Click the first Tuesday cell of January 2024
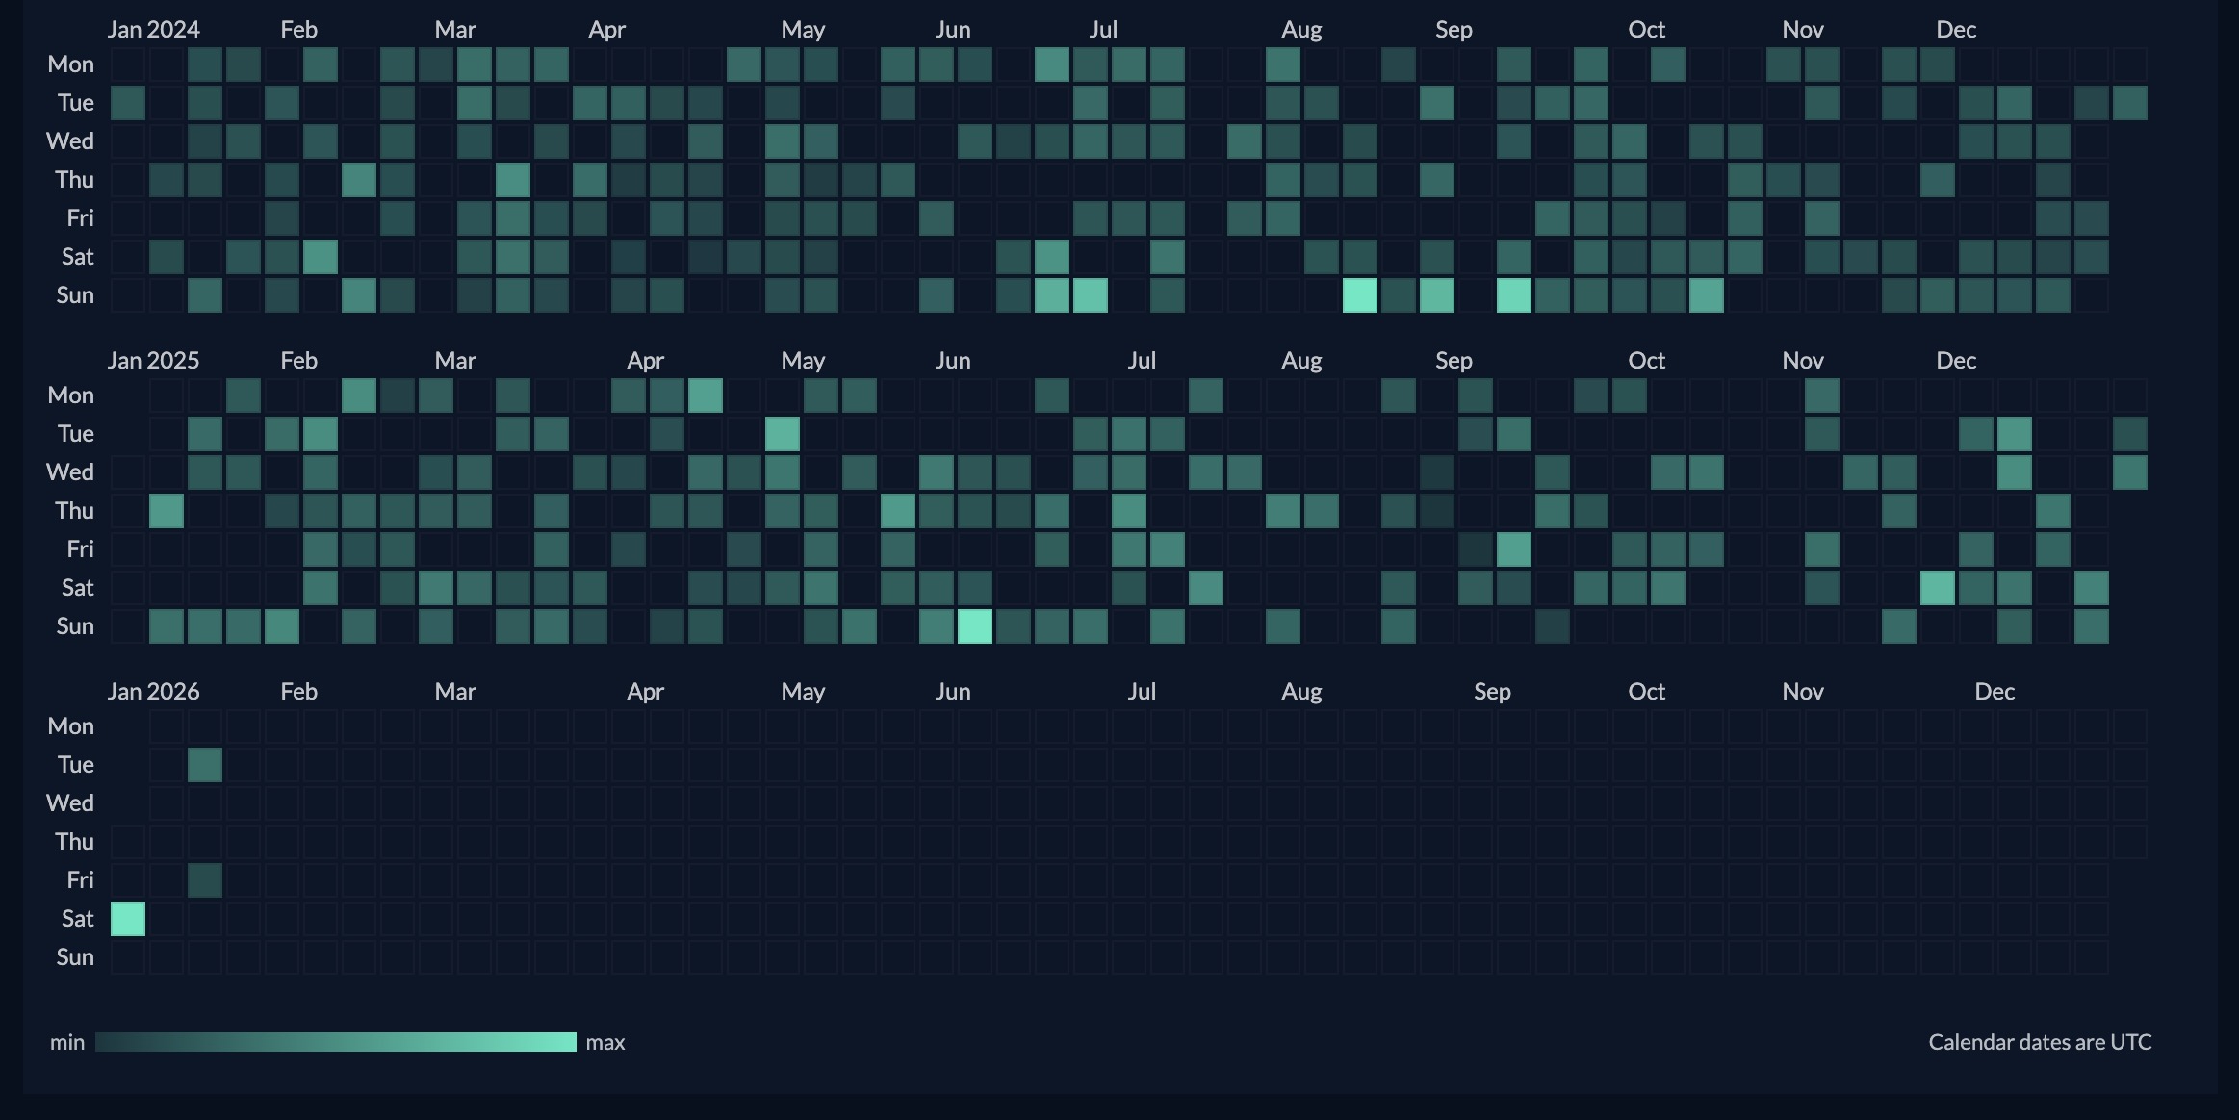This screenshot has width=2239, height=1120. (128, 103)
